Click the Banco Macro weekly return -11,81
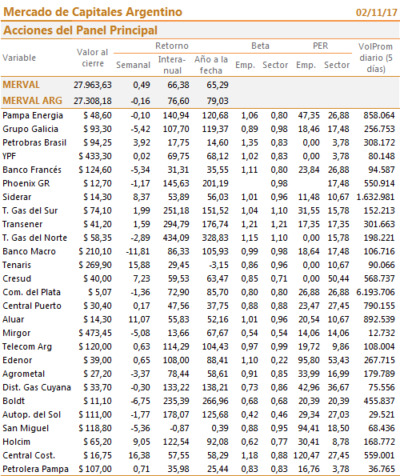The image size is (400, 476). point(138,251)
